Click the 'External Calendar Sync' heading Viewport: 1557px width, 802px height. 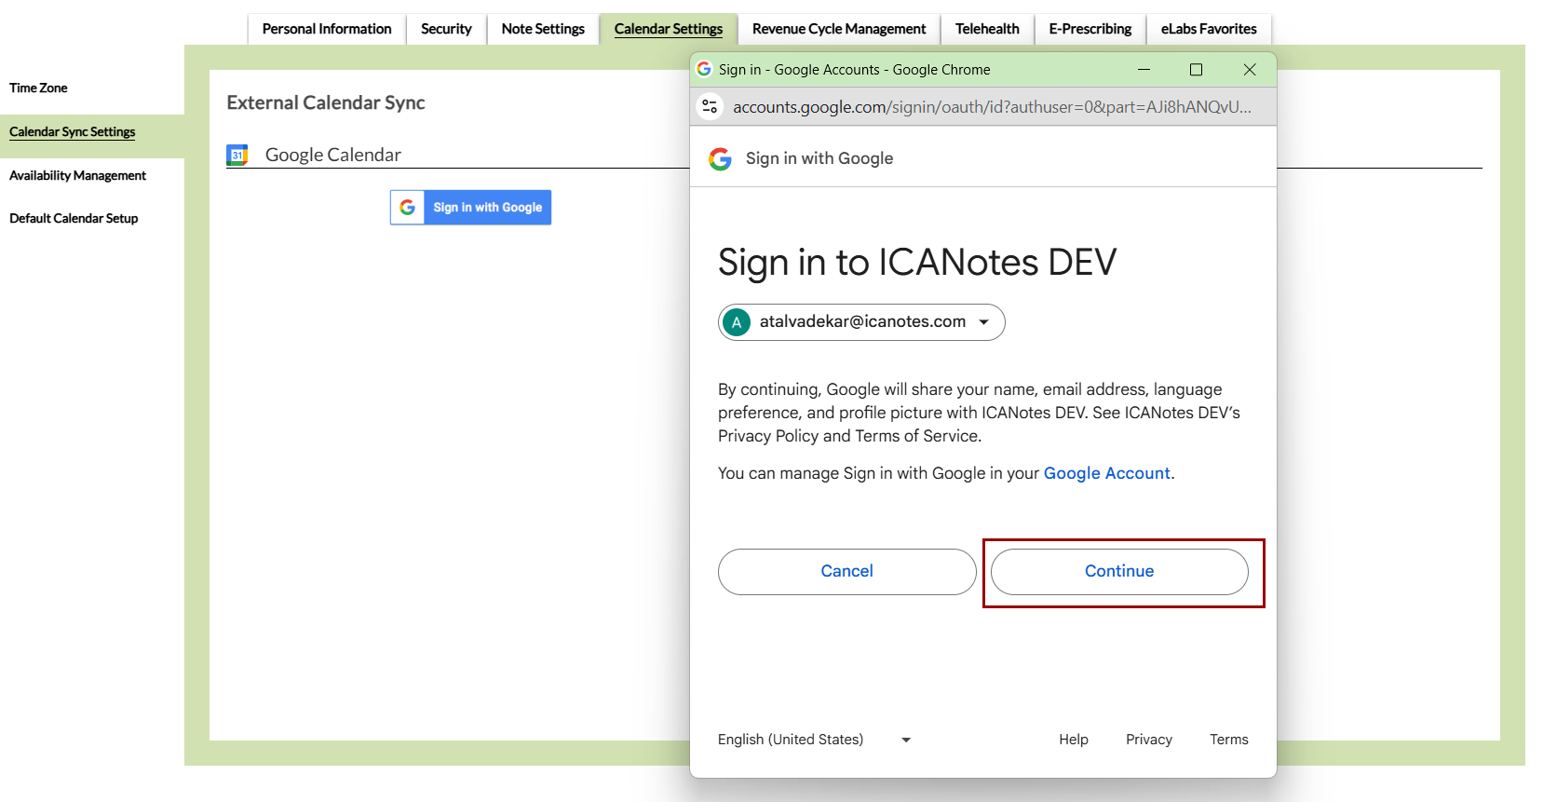point(326,102)
